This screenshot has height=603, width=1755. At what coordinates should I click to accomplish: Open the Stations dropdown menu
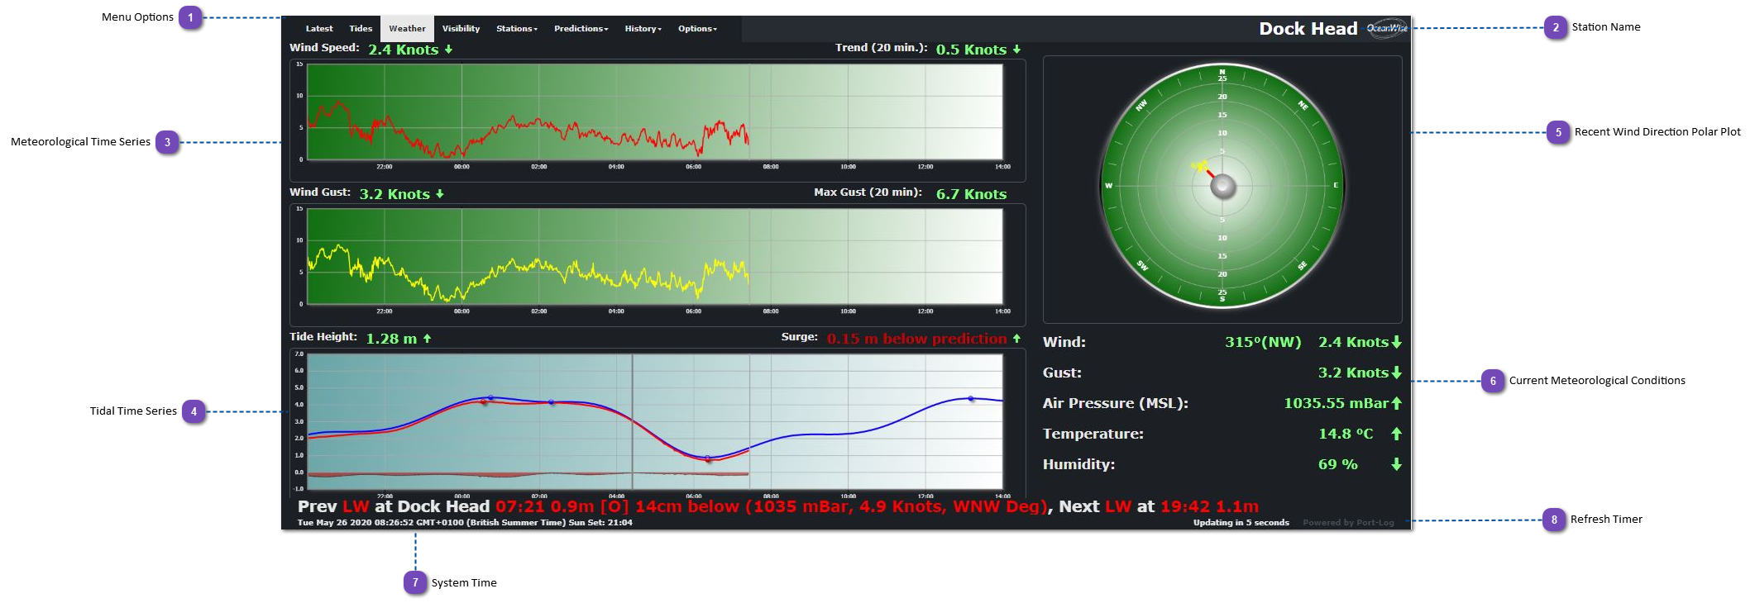click(x=516, y=29)
